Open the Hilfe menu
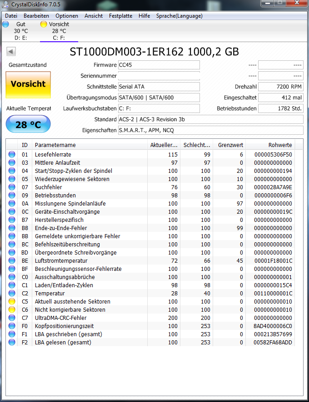 pos(144,16)
